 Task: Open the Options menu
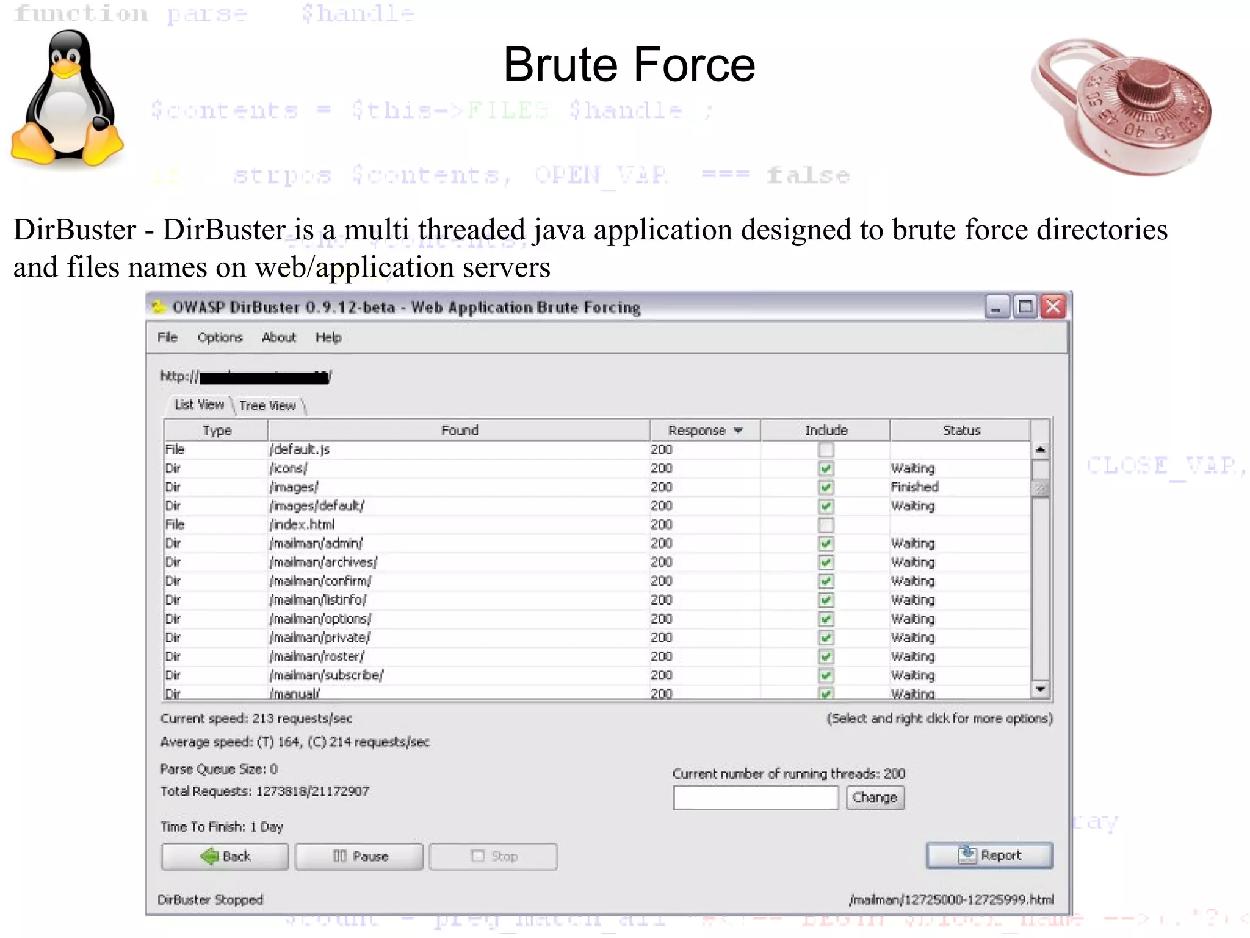click(x=220, y=337)
